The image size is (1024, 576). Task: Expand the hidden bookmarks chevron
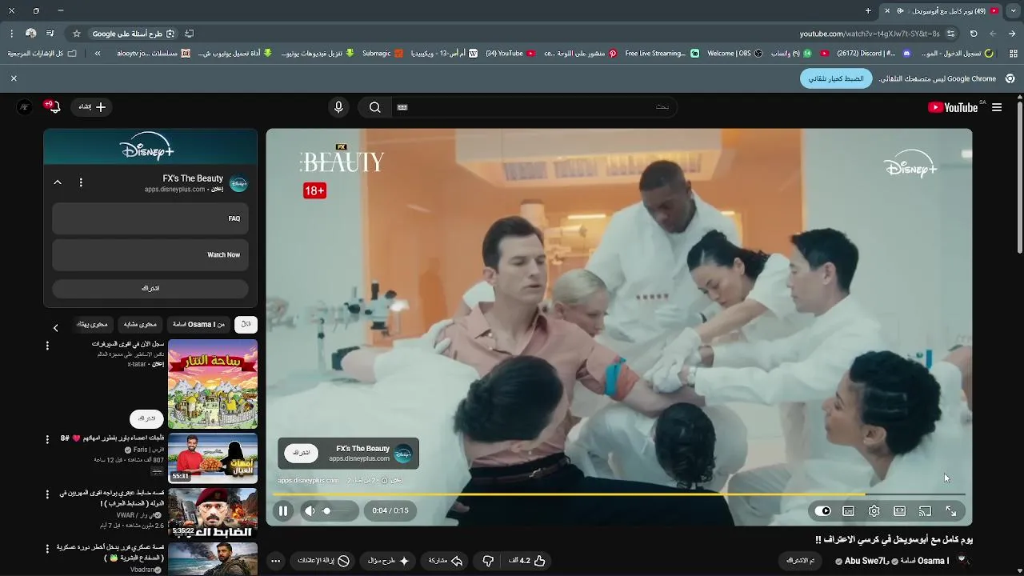click(x=98, y=54)
